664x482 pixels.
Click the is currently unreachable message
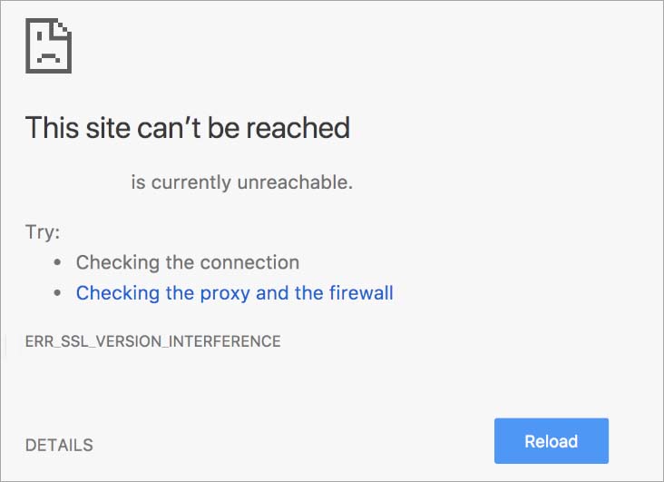point(241,182)
